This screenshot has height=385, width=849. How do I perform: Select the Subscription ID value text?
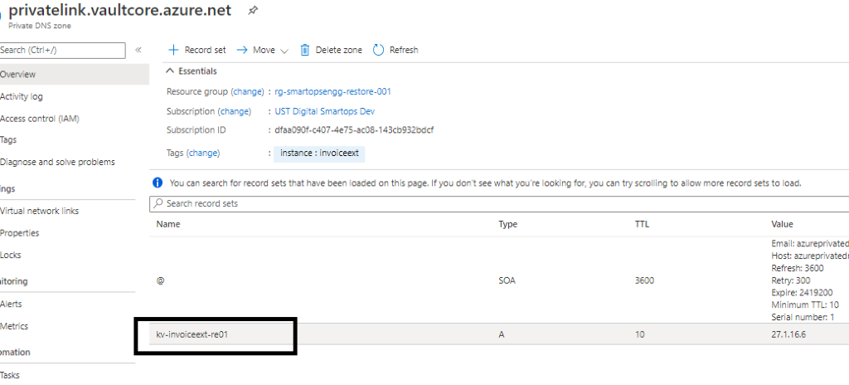coord(355,130)
